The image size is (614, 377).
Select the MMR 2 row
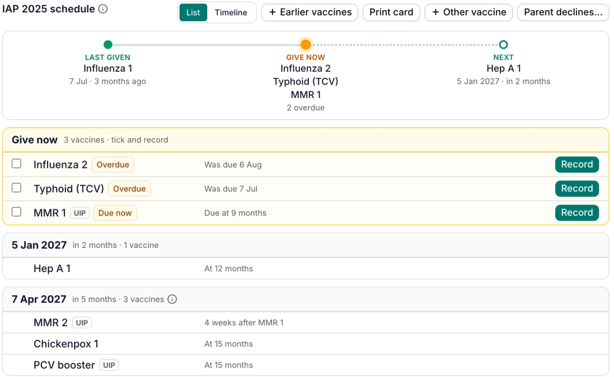[305, 323]
